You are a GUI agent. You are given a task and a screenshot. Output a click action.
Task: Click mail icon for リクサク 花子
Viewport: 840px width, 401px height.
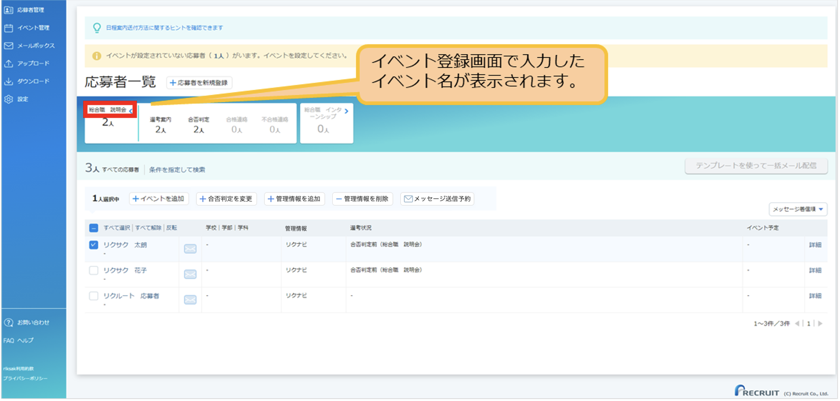[x=190, y=274]
